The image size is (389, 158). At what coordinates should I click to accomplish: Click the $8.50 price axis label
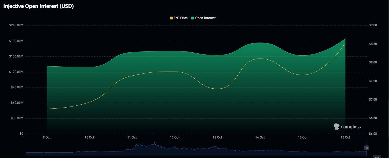373,44
